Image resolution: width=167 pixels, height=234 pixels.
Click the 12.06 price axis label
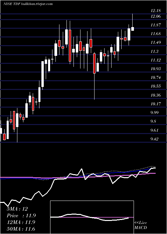pos(156,16)
